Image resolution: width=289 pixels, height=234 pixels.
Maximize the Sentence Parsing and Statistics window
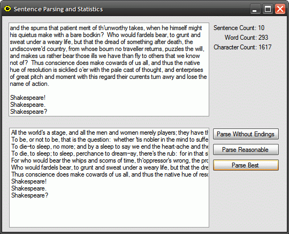(268, 9)
